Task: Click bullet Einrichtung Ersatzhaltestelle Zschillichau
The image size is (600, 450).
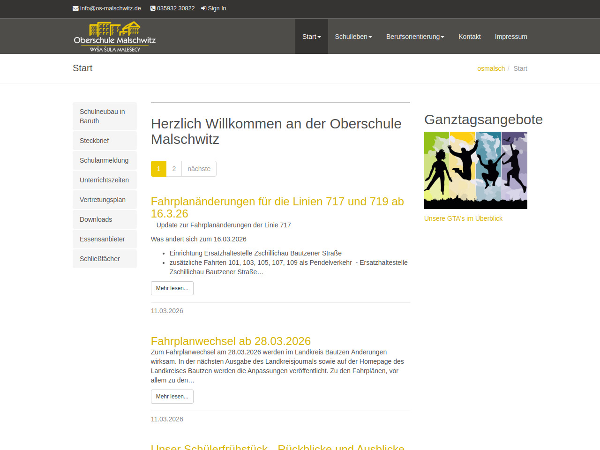Action: pos(255,253)
